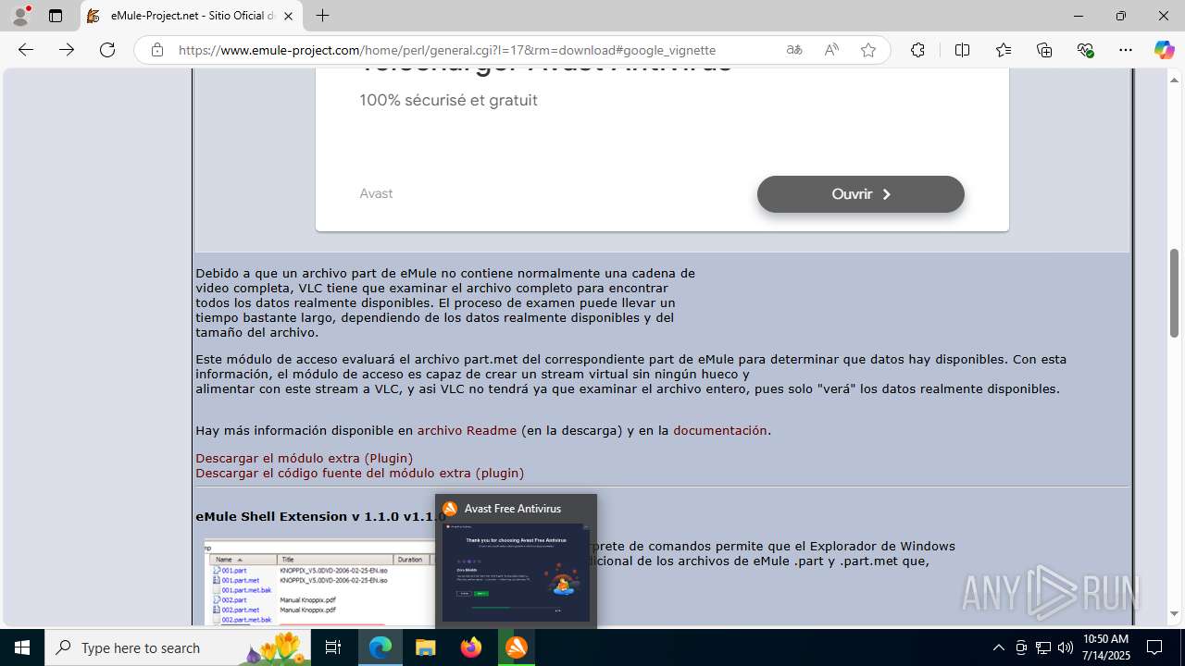Select the eMule-Project.net tab
Viewport: 1185px width, 666px height.
[x=192, y=16]
